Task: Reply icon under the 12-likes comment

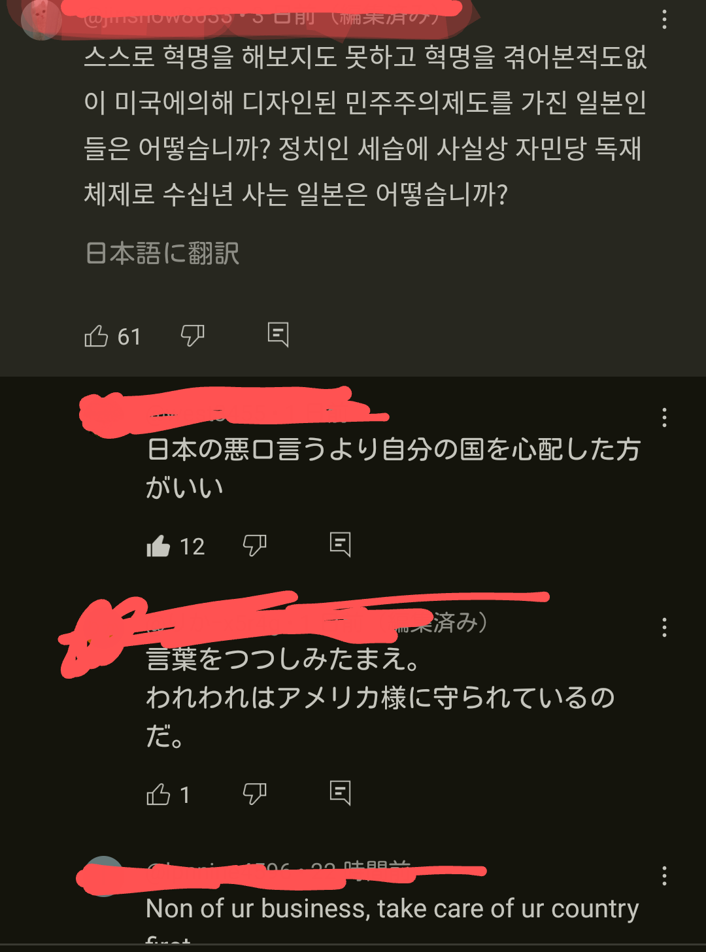Action: click(340, 543)
